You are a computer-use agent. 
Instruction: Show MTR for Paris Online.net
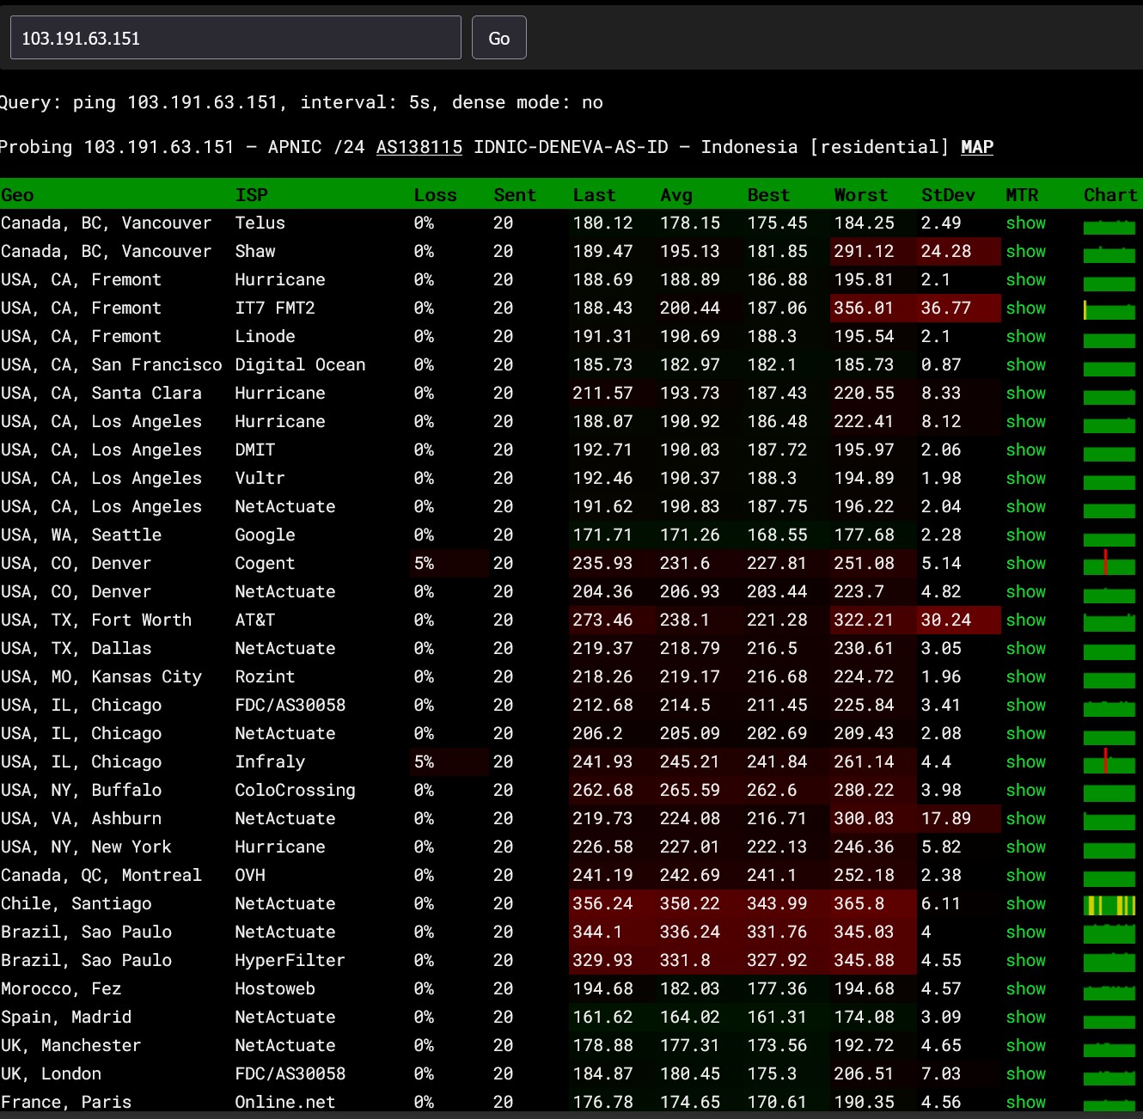coord(1026,1102)
